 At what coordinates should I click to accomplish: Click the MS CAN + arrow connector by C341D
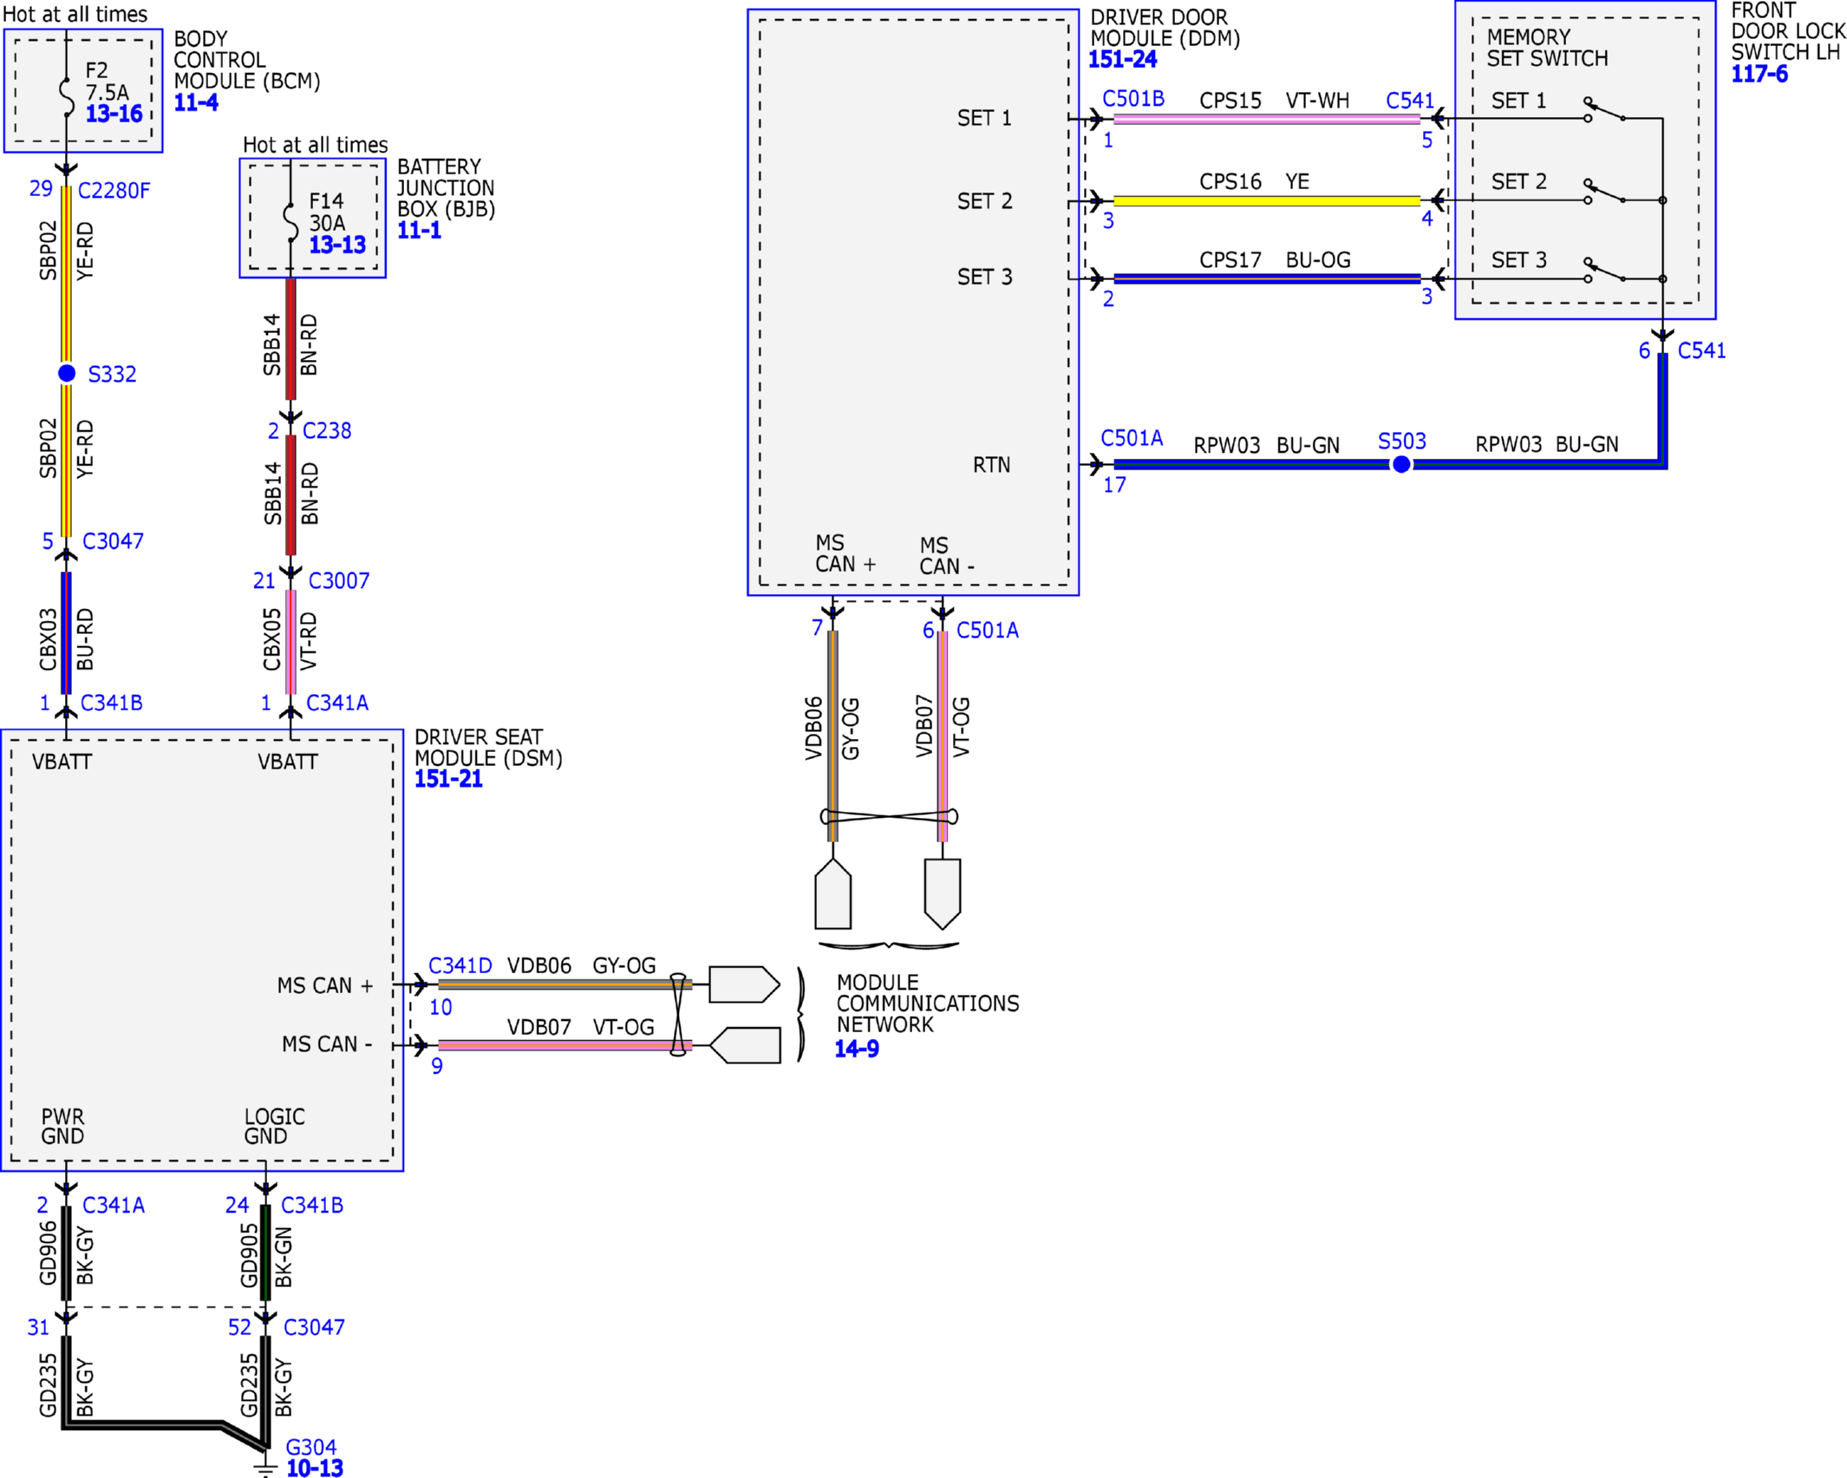click(419, 984)
